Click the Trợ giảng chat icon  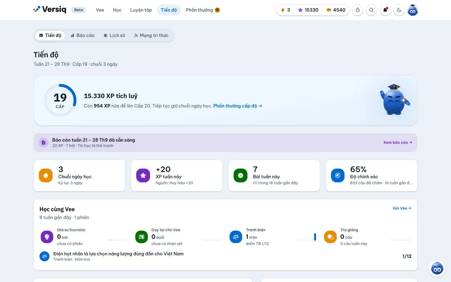[x=330, y=237]
